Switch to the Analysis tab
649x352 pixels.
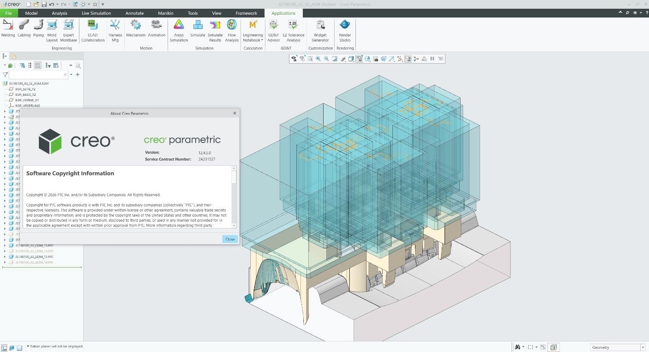pos(60,13)
